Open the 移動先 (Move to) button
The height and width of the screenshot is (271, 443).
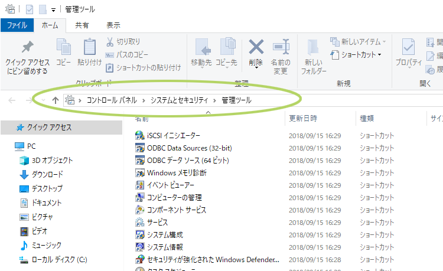point(201,53)
